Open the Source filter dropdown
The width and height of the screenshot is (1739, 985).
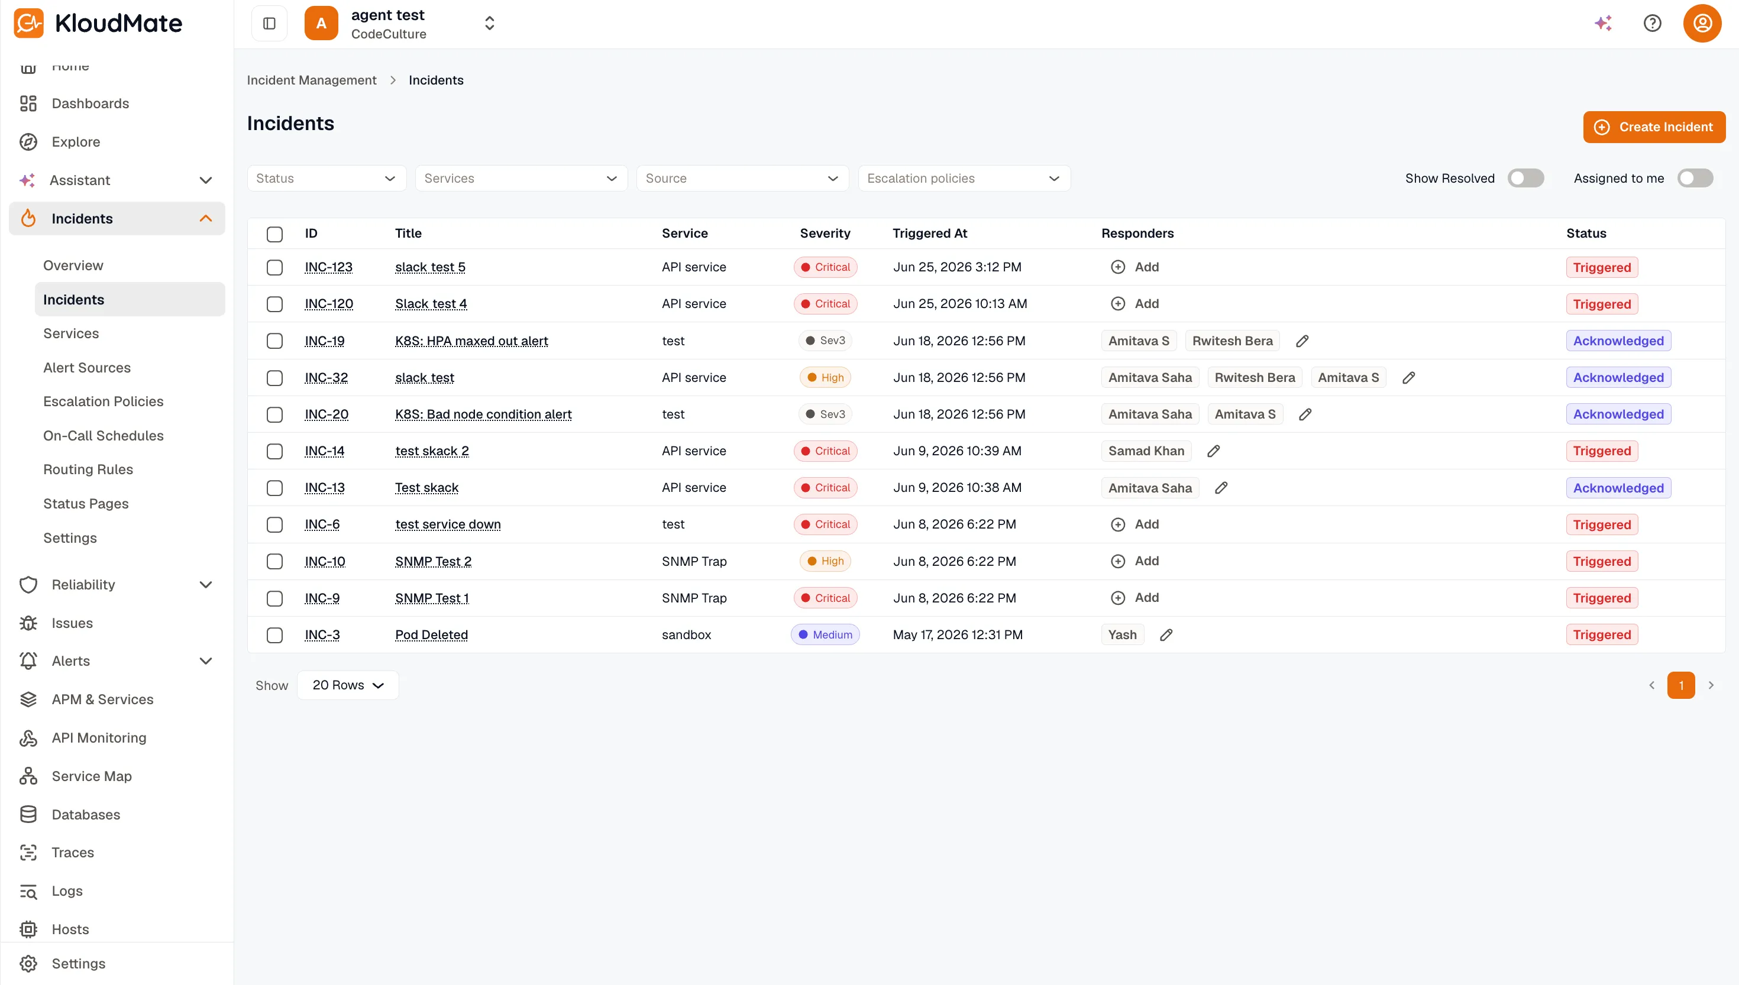[x=742, y=179]
